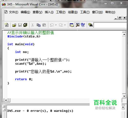This screenshot has width=128, height=118.
Task: Click the Copy icon in toolbar
Action: click(x=39, y=25)
